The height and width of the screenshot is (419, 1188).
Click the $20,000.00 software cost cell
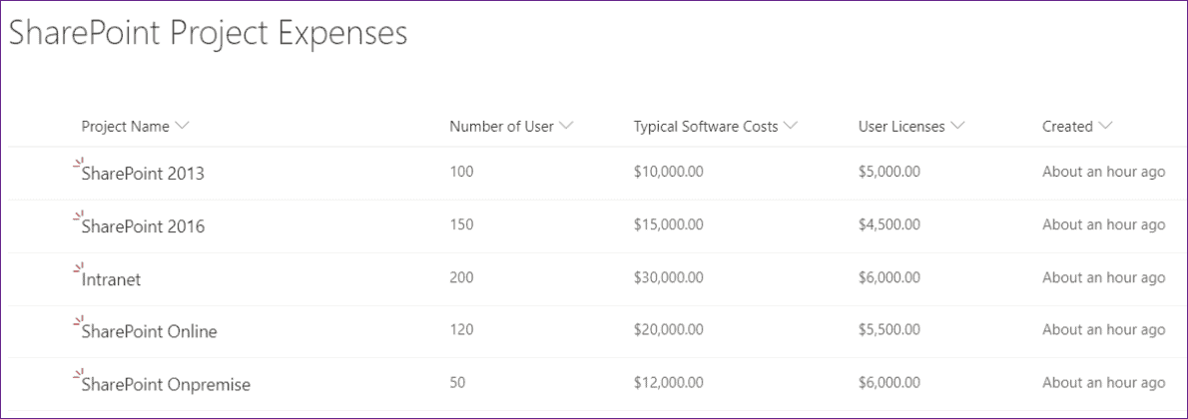click(669, 330)
